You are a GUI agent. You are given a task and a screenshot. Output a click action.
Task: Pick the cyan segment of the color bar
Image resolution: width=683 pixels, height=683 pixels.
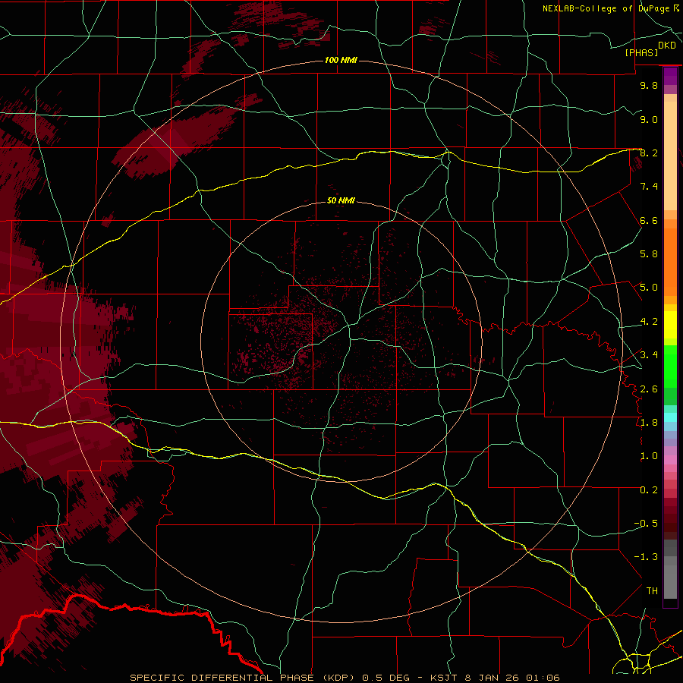pyautogui.click(x=670, y=417)
